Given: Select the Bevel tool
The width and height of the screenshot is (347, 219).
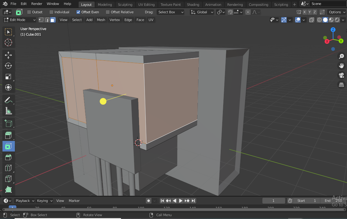Looking at the screenshot, I should tap(8, 157).
